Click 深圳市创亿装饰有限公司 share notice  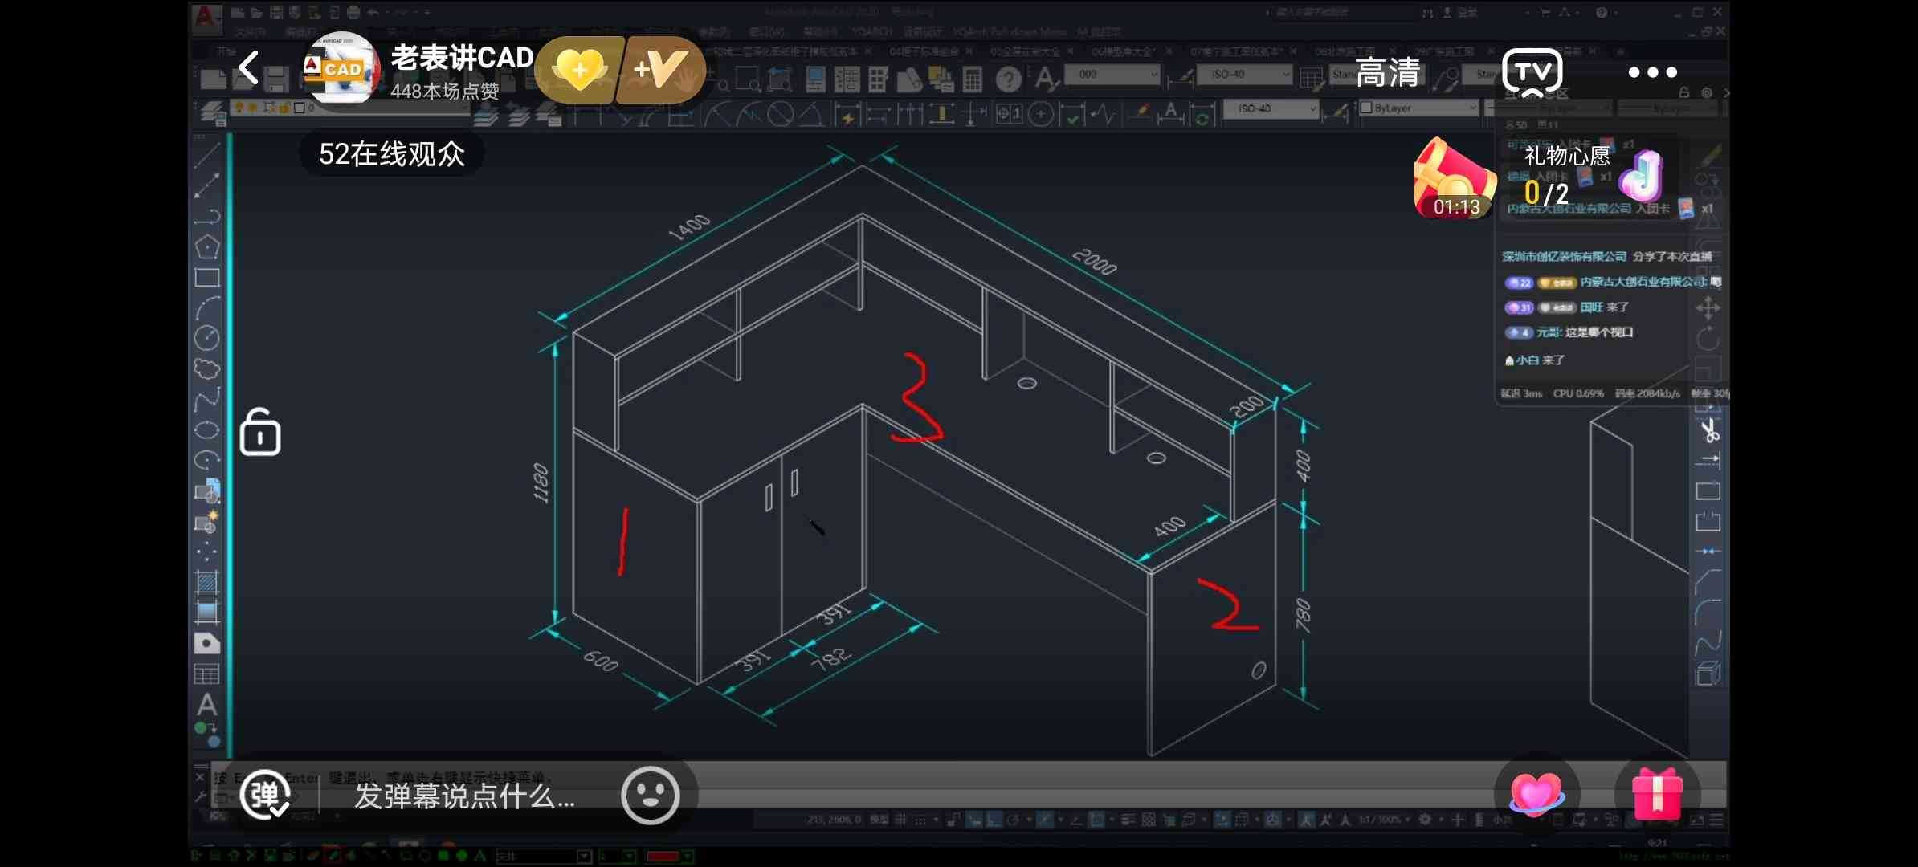[1606, 256]
